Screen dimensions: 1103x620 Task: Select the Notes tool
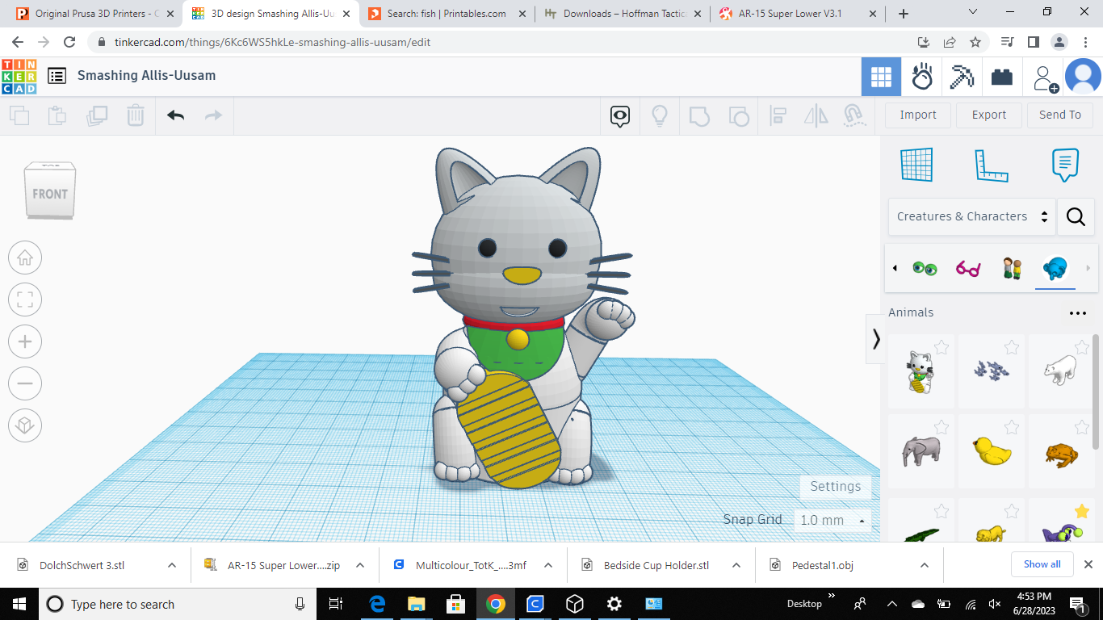point(1065,165)
